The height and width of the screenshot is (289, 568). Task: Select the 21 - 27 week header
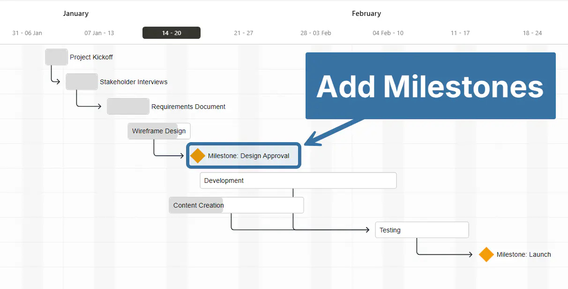[243, 33]
